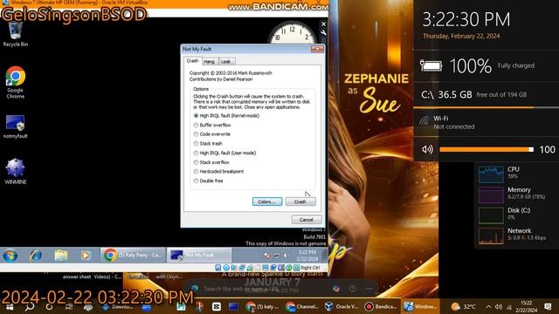559x314 pixels.
Task: Expand hidden tray icons chevron
Action: click(x=488, y=307)
